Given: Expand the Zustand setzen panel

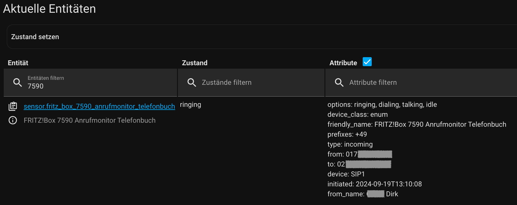Looking at the screenshot, I should [35, 37].
